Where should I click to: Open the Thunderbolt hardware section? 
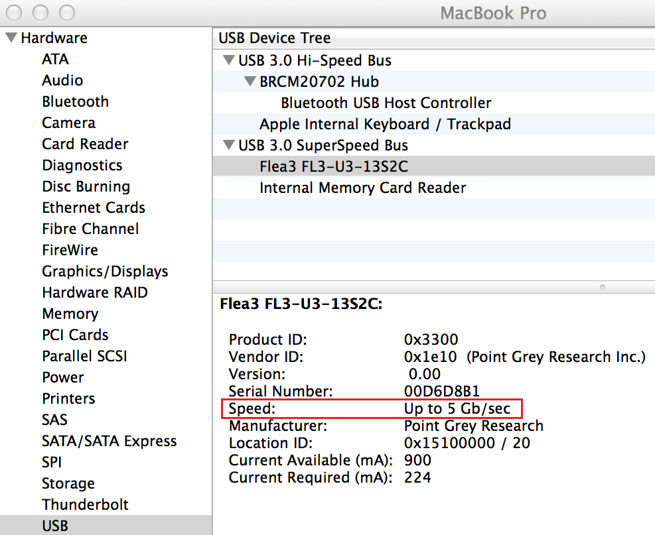pos(85,505)
